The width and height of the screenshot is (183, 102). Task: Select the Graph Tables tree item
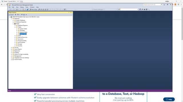[23, 34]
